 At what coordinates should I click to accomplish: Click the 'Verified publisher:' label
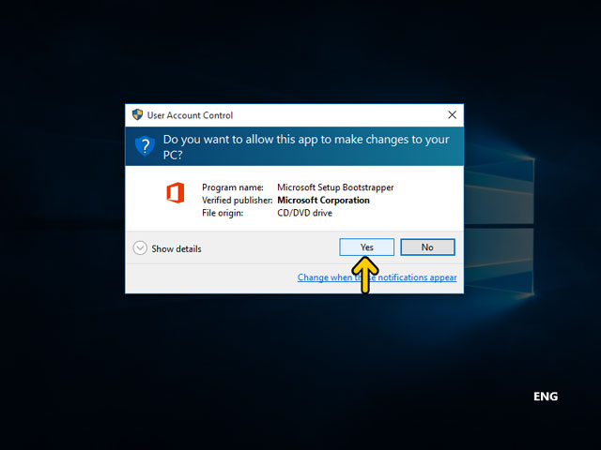[x=238, y=200]
